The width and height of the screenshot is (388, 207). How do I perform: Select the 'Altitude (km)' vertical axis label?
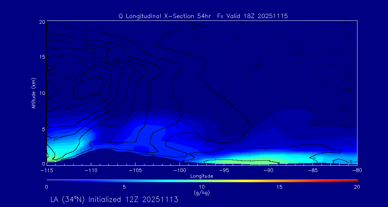(x=33, y=93)
